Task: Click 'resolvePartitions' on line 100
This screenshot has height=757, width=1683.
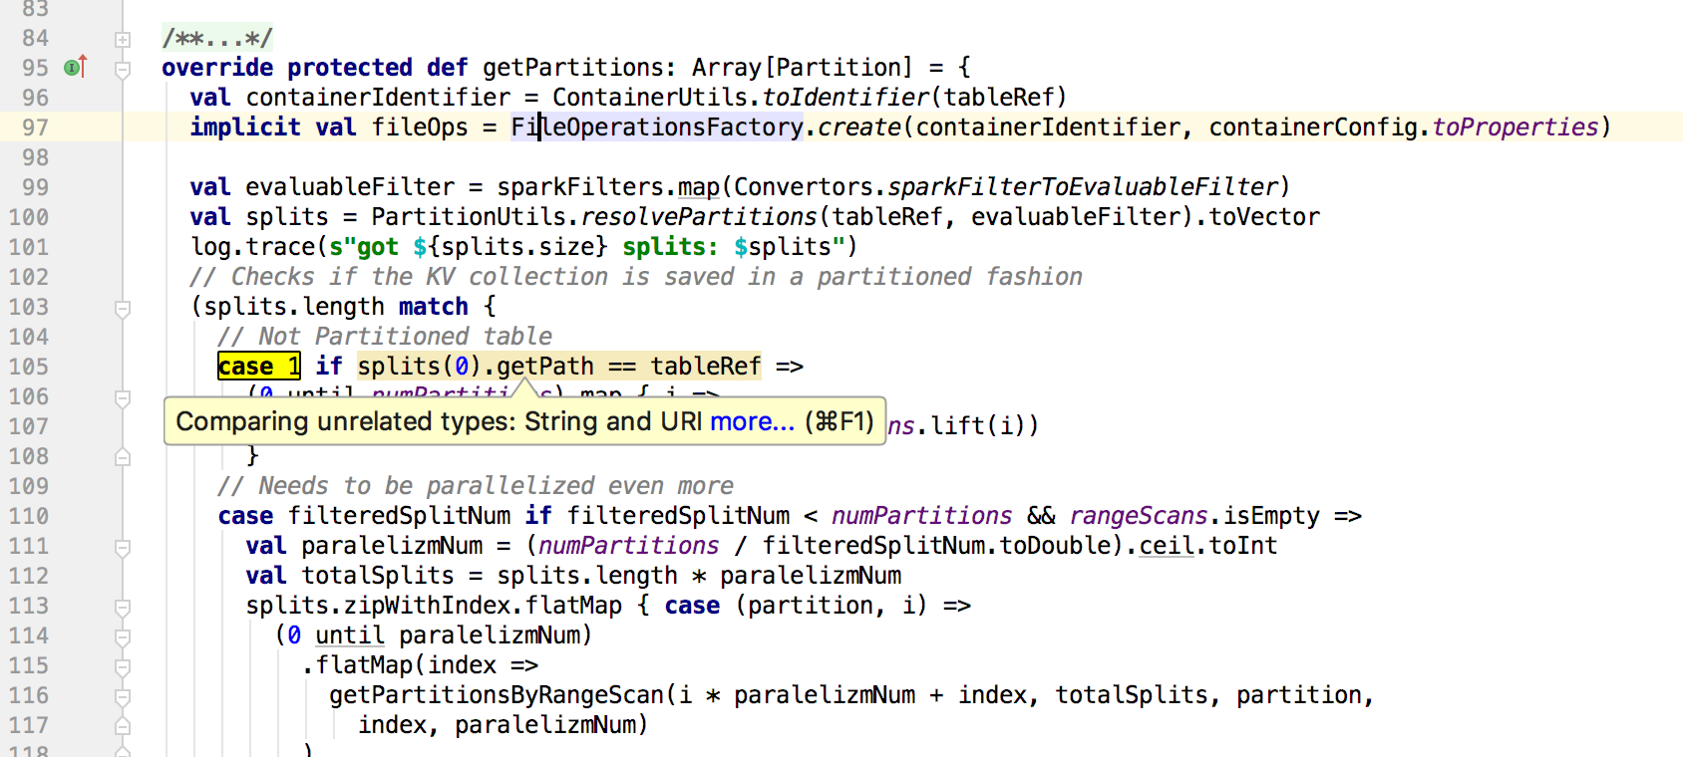Action: [x=699, y=217]
